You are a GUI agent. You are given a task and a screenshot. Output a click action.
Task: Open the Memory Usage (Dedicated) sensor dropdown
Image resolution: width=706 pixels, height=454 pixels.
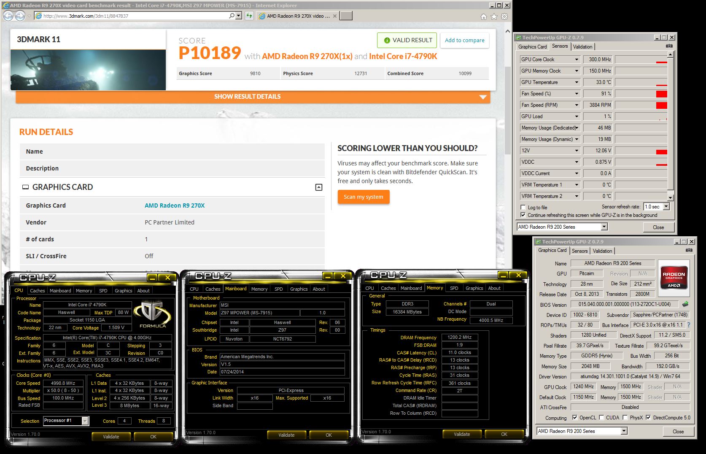tap(577, 128)
